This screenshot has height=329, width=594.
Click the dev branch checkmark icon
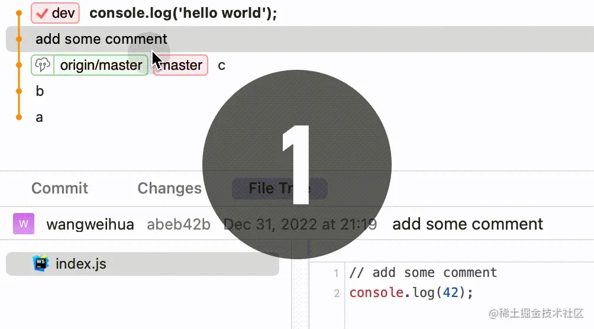41,13
